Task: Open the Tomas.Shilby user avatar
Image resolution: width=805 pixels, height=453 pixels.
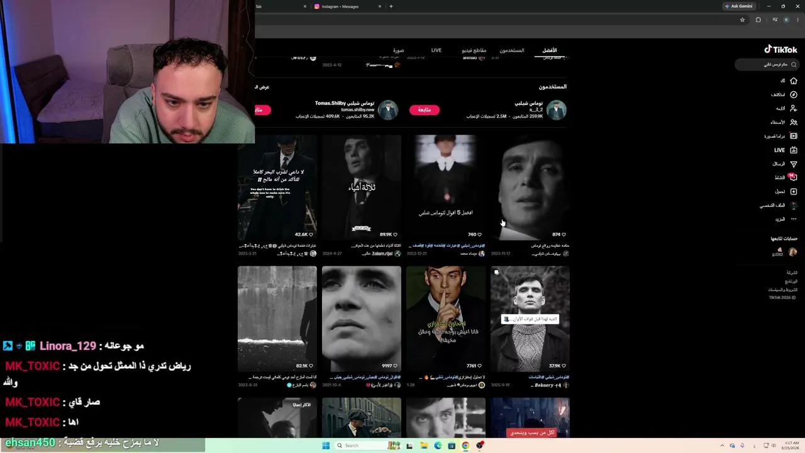Action: [x=388, y=110]
